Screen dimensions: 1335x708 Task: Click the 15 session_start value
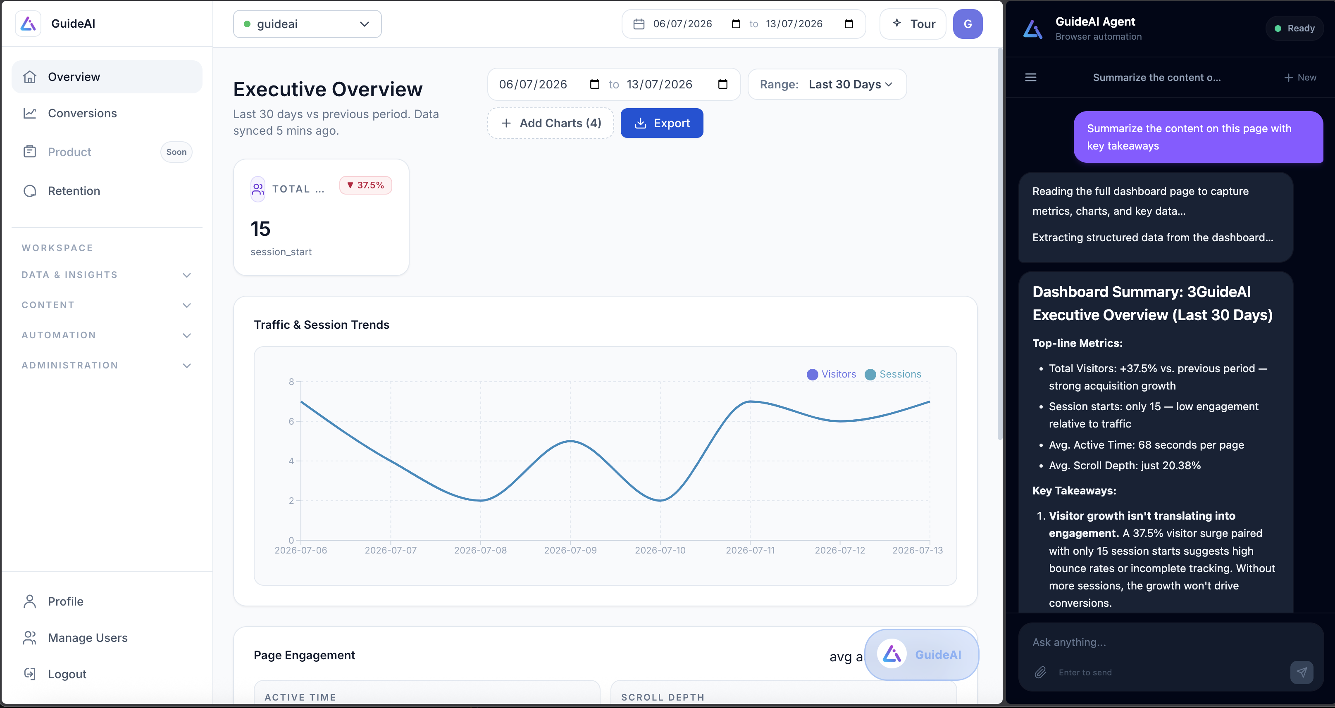(x=260, y=229)
